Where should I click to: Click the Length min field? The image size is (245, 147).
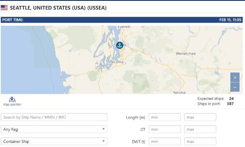(165, 117)
